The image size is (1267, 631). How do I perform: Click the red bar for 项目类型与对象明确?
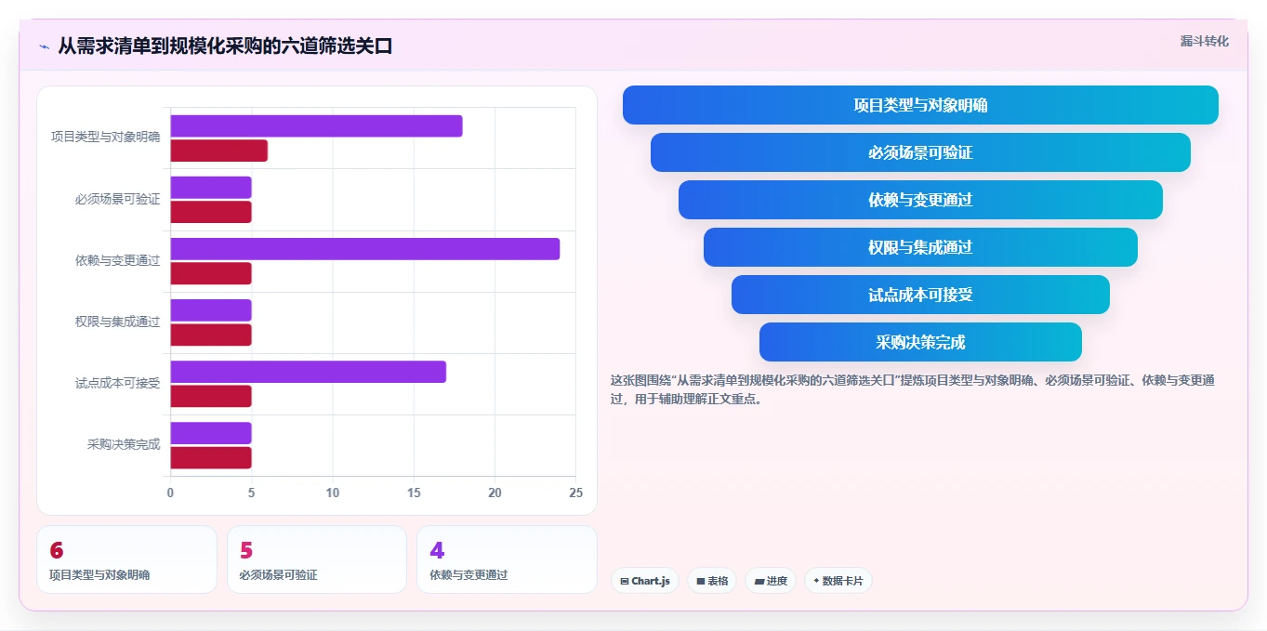[x=218, y=151]
